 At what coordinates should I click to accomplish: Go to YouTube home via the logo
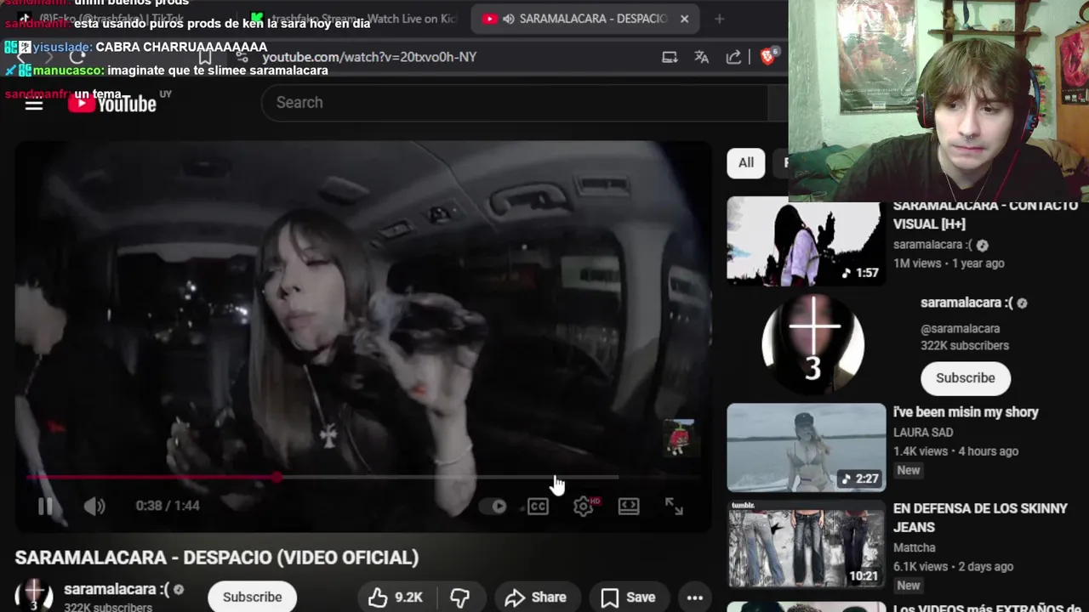(x=112, y=104)
